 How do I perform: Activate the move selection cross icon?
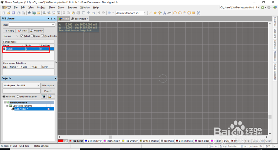pyautogui.click(x=88, y=13)
